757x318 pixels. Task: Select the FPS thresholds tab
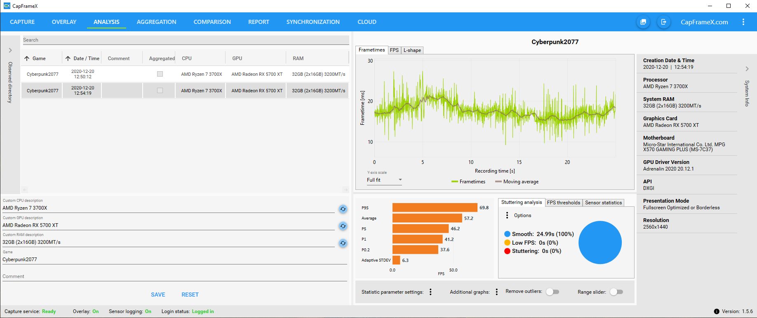click(x=564, y=203)
